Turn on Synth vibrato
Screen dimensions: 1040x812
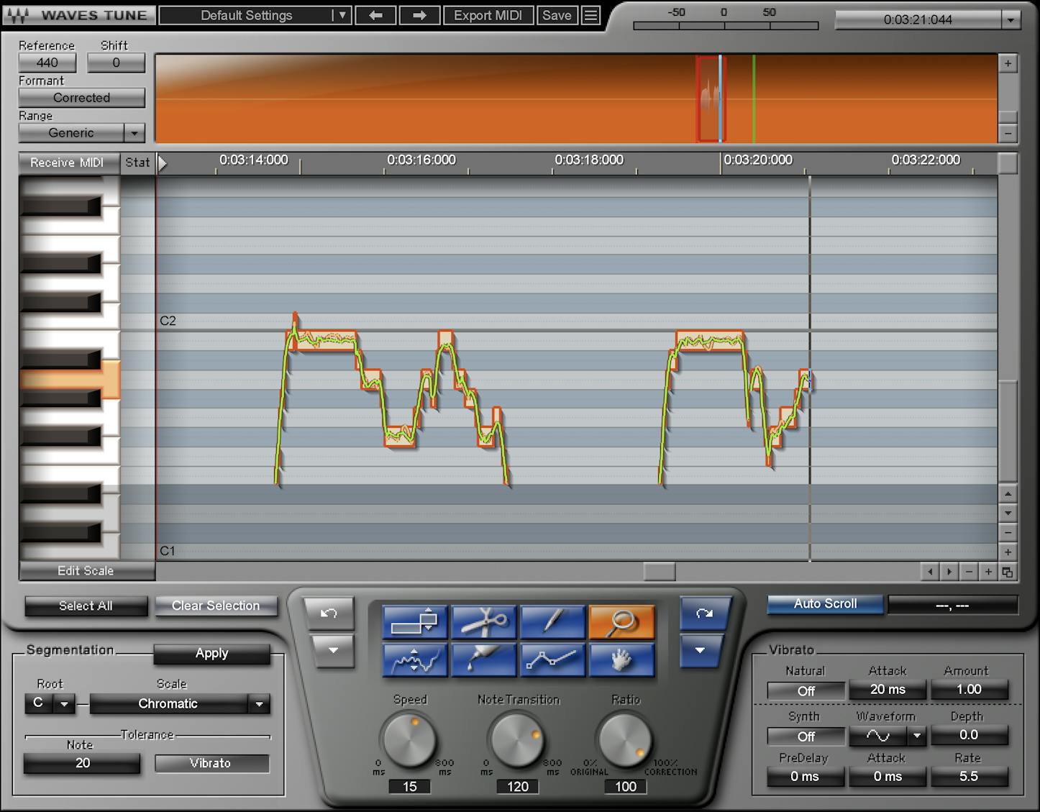click(805, 736)
